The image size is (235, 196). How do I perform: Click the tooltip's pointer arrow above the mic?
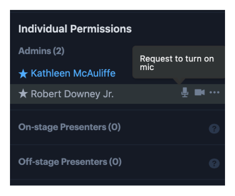coord(179,81)
